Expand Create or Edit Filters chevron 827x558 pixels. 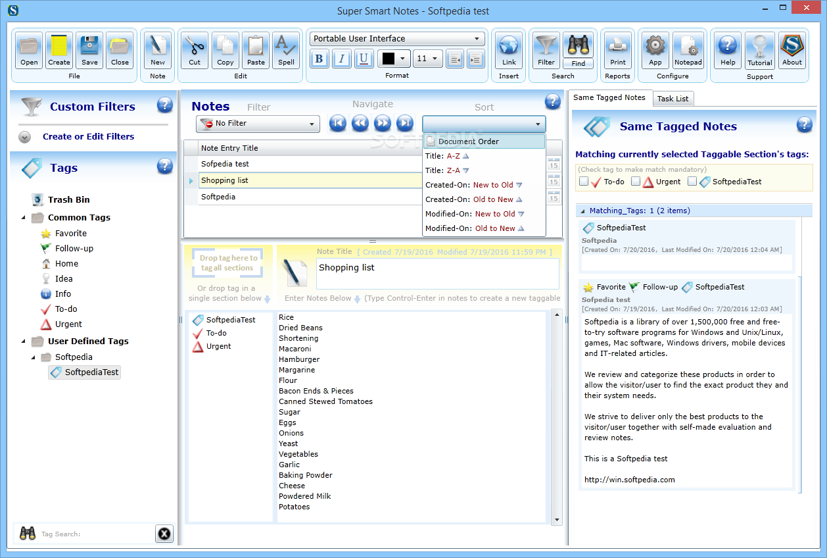coord(25,137)
